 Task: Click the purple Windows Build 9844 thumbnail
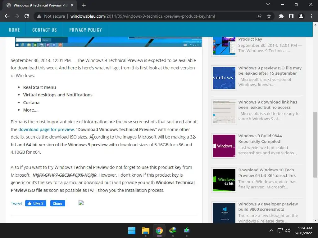[x=224, y=146]
